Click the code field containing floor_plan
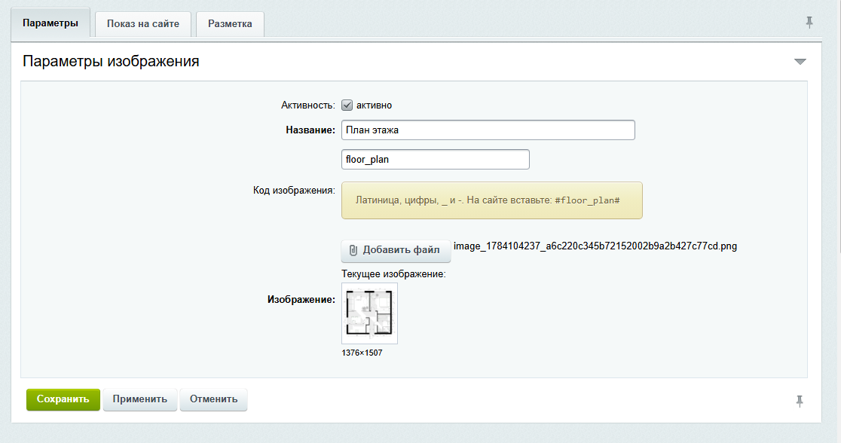 coord(436,159)
